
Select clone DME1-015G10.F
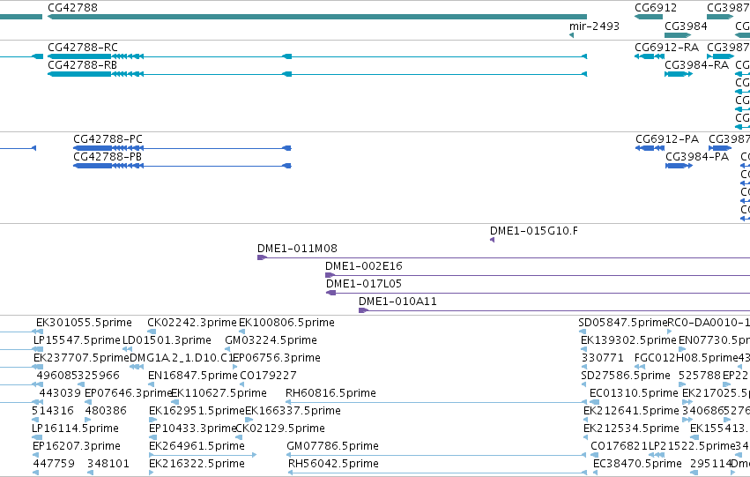pyautogui.click(x=492, y=240)
